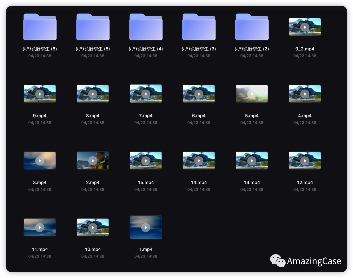353x278 pixels.
Task: Click the folder label 贝爷荒野求生 (2)
Action: (252, 49)
